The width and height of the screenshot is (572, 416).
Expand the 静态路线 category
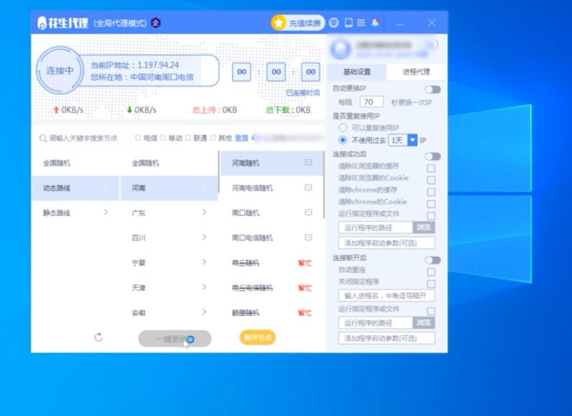click(75, 212)
